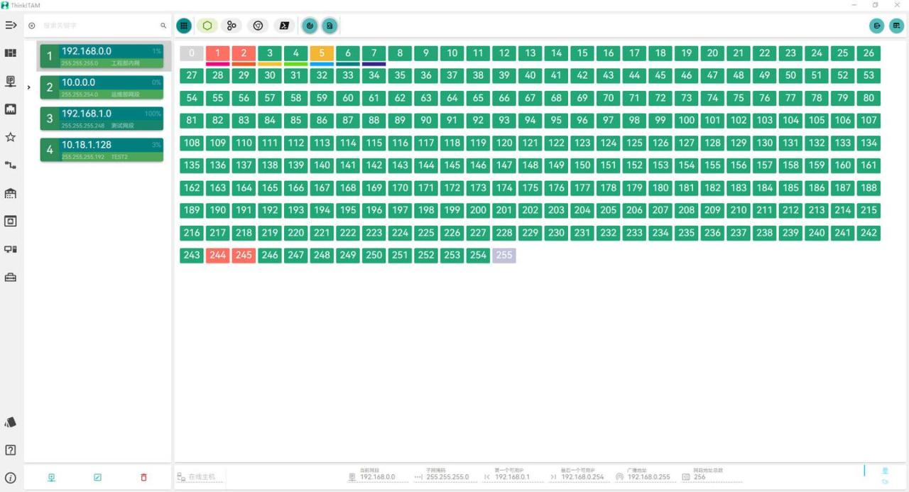Toggle the teal spiral scan button
This screenshot has width=909, height=492.
(310, 26)
